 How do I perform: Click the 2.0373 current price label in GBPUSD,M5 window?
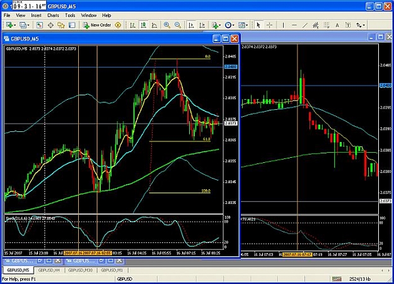click(231, 123)
